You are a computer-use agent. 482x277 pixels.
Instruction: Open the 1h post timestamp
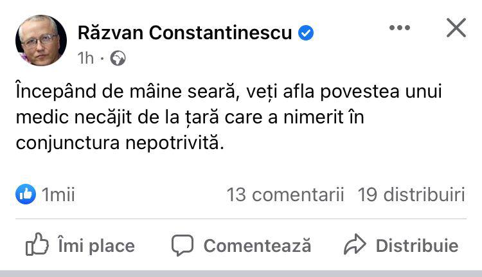click(x=85, y=58)
